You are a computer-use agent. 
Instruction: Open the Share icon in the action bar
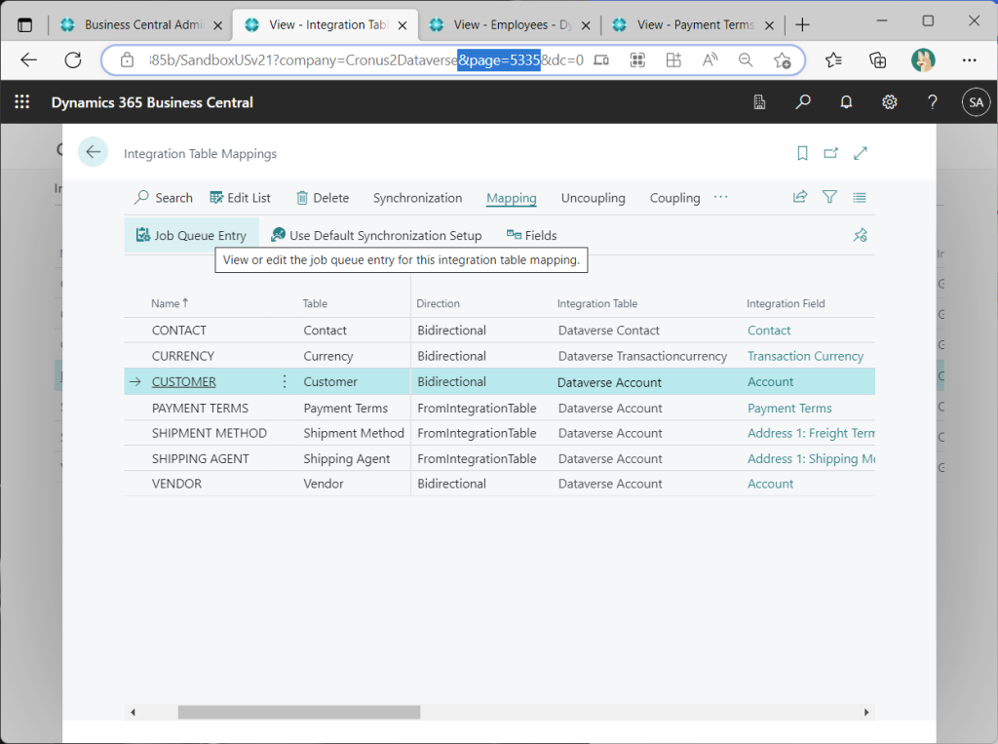[800, 197]
